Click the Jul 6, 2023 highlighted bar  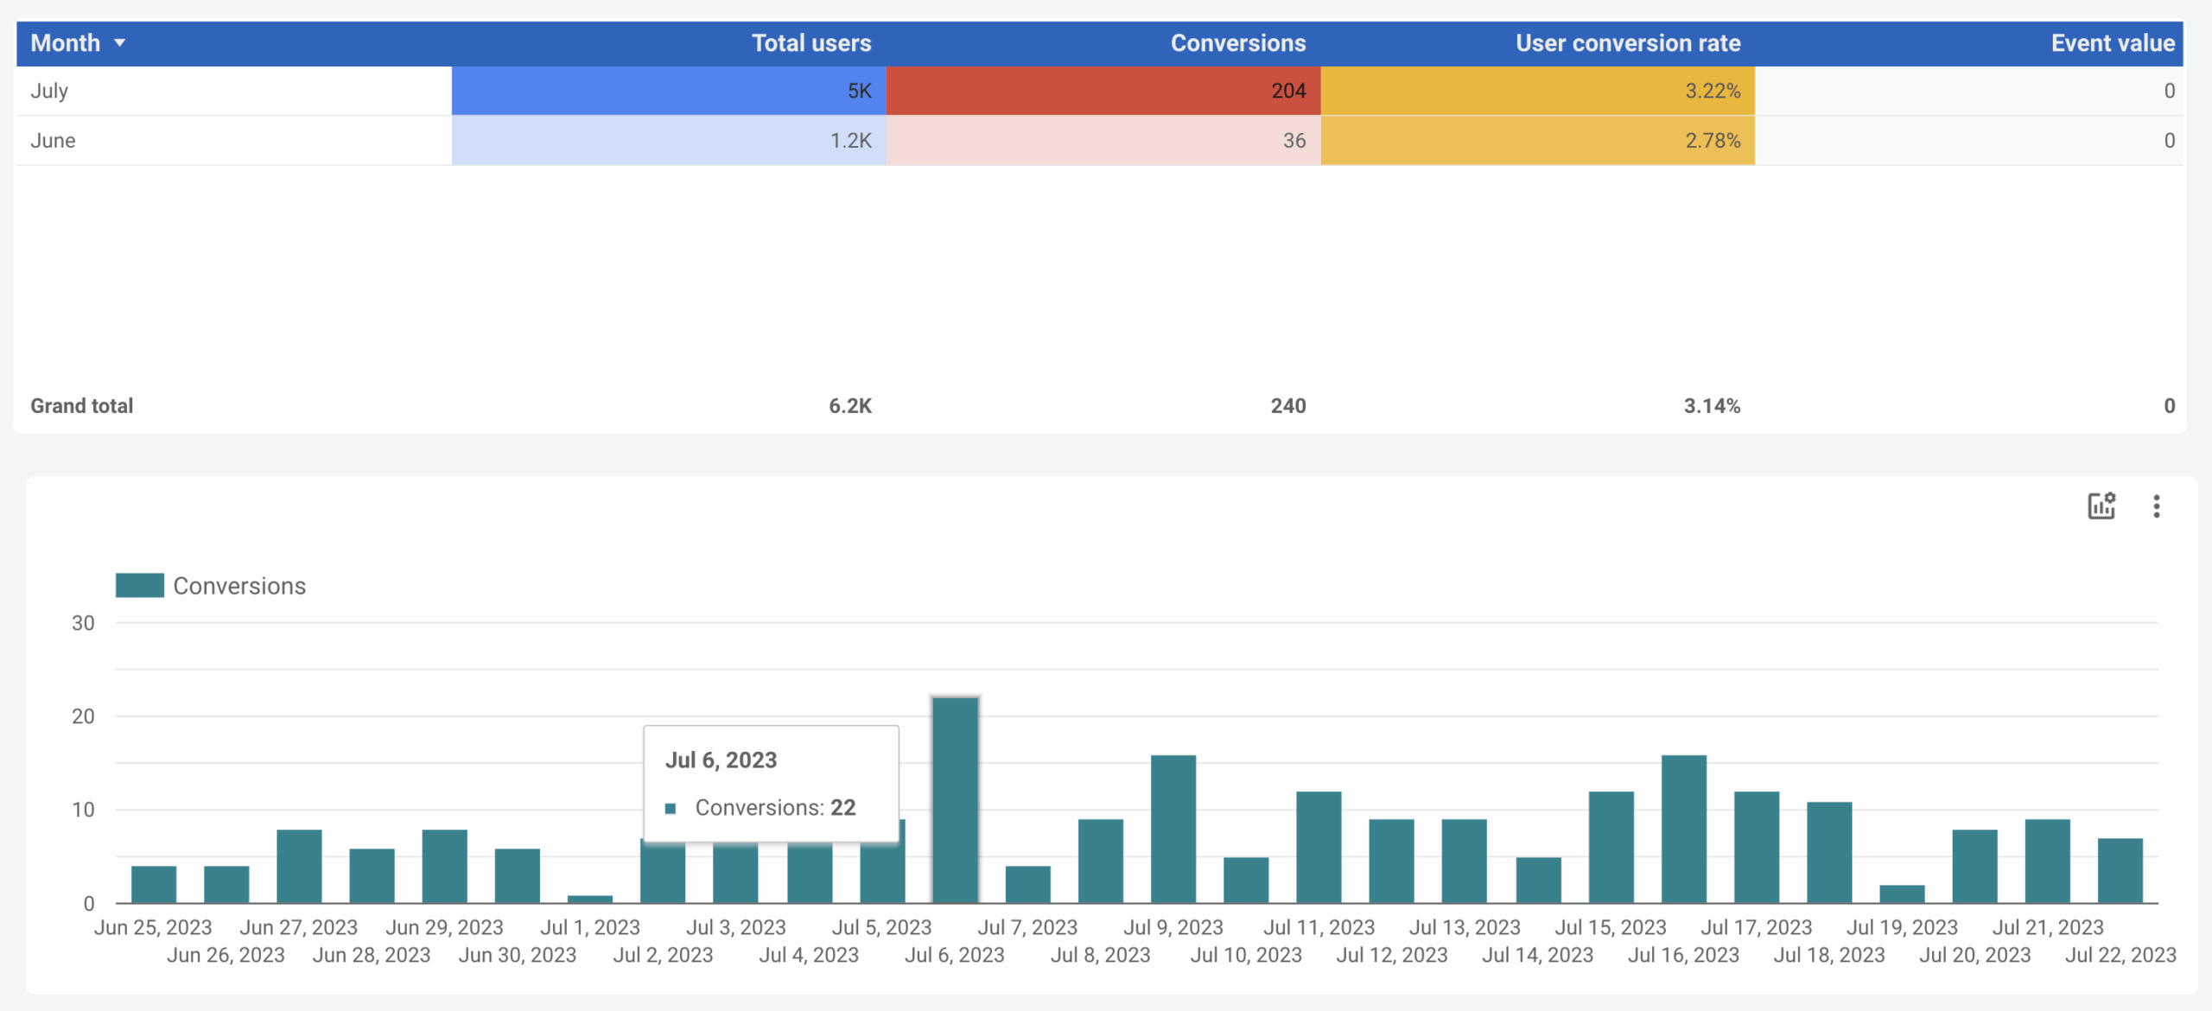pos(955,799)
